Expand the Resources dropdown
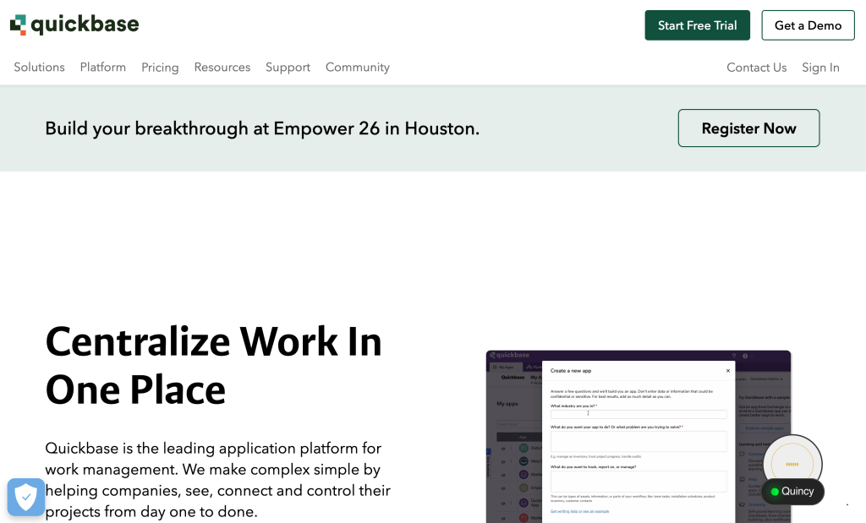Image resolution: width=866 pixels, height=523 pixels. coord(222,67)
